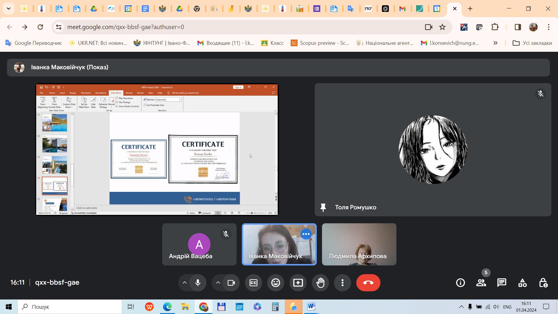558x314 pixels.
Task: Open meeting details info icon
Action: (460, 283)
